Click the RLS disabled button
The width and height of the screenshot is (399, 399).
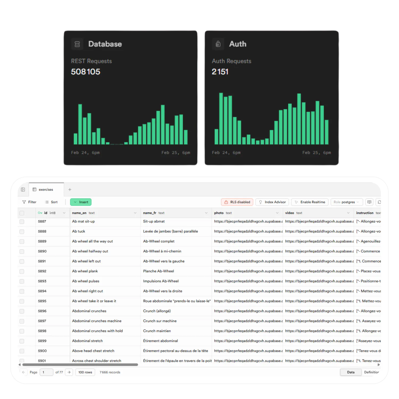[x=237, y=202]
